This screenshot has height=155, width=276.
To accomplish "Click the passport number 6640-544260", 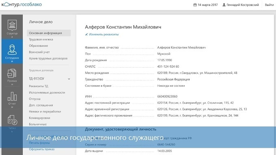I will pyautogui.click(x=166, y=145).
